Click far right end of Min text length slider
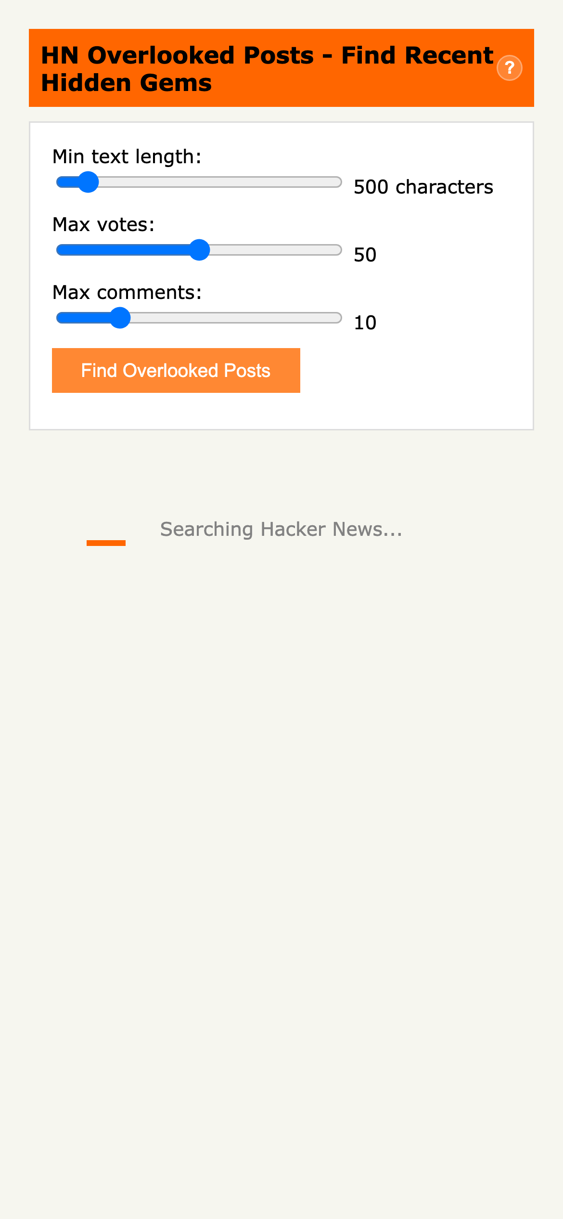563x1219 pixels. [338, 182]
